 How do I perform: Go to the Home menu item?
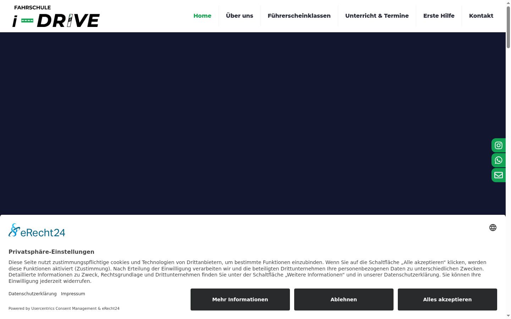click(x=202, y=16)
